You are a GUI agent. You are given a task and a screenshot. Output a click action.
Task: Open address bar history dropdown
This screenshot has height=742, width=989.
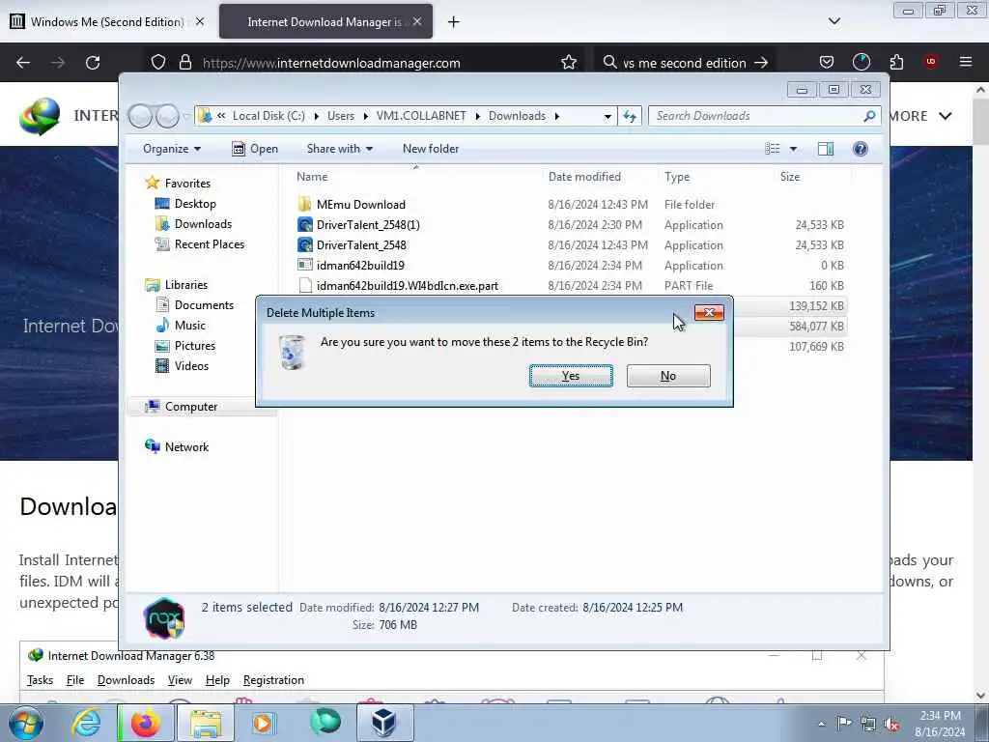pos(608,116)
